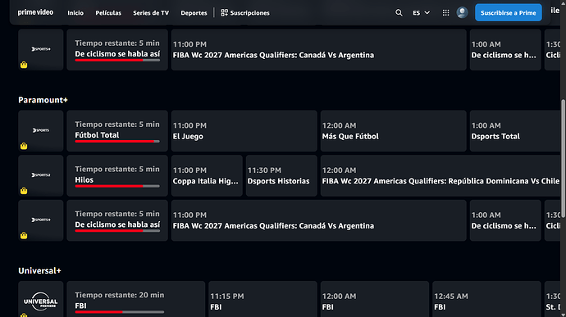The image size is (566, 317).
Task: Select 1:00 AM De ciclismo in top row
Action: coord(505,50)
